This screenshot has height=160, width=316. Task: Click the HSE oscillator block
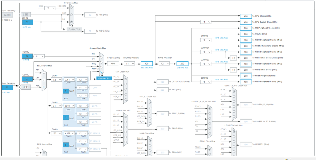point(26,87)
